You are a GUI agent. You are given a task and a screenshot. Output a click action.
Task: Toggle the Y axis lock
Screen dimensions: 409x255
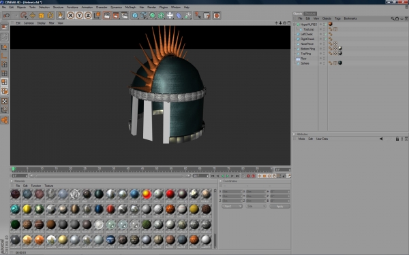pyautogui.click(x=79, y=16)
